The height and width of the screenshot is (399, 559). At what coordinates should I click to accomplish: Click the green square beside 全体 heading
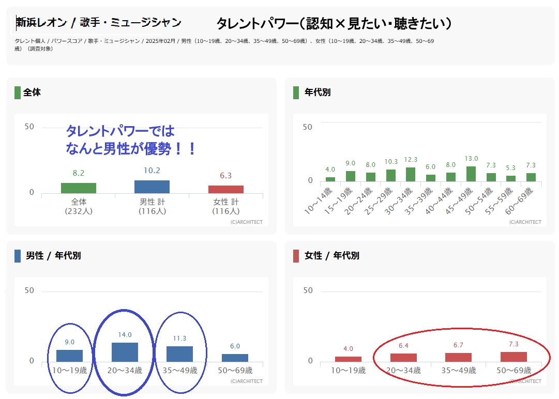click(18, 93)
